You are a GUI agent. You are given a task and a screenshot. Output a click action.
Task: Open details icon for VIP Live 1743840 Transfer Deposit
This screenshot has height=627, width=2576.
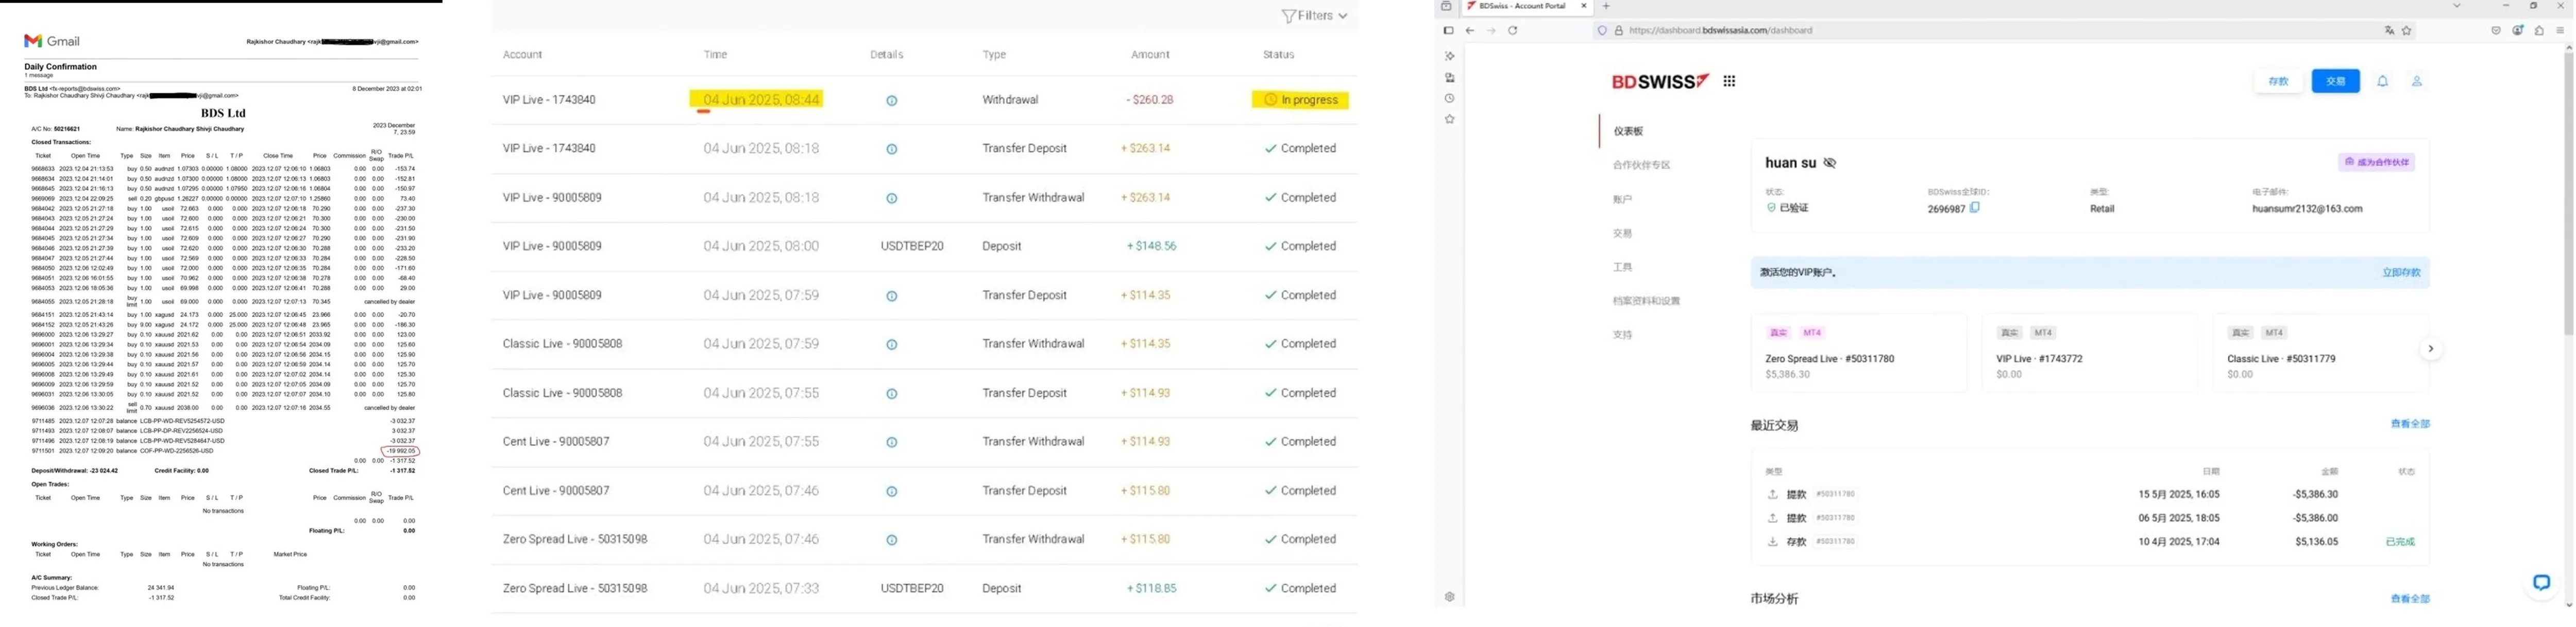tap(891, 149)
